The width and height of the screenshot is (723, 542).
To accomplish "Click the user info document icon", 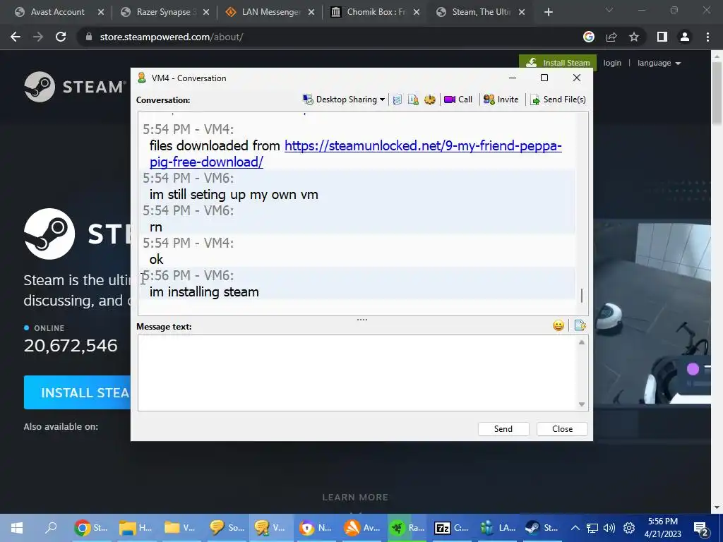I will (413, 100).
